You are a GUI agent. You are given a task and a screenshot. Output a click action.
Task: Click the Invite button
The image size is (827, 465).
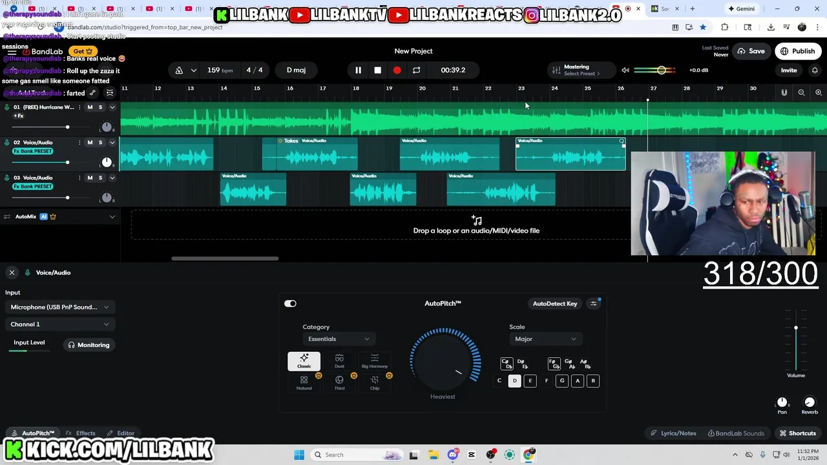click(789, 70)
